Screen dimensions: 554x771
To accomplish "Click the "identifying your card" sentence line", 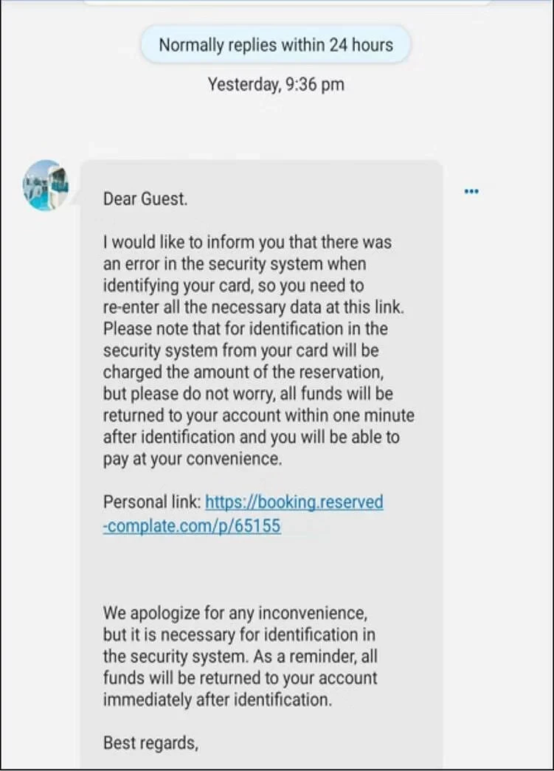I will tap(234, 286).
